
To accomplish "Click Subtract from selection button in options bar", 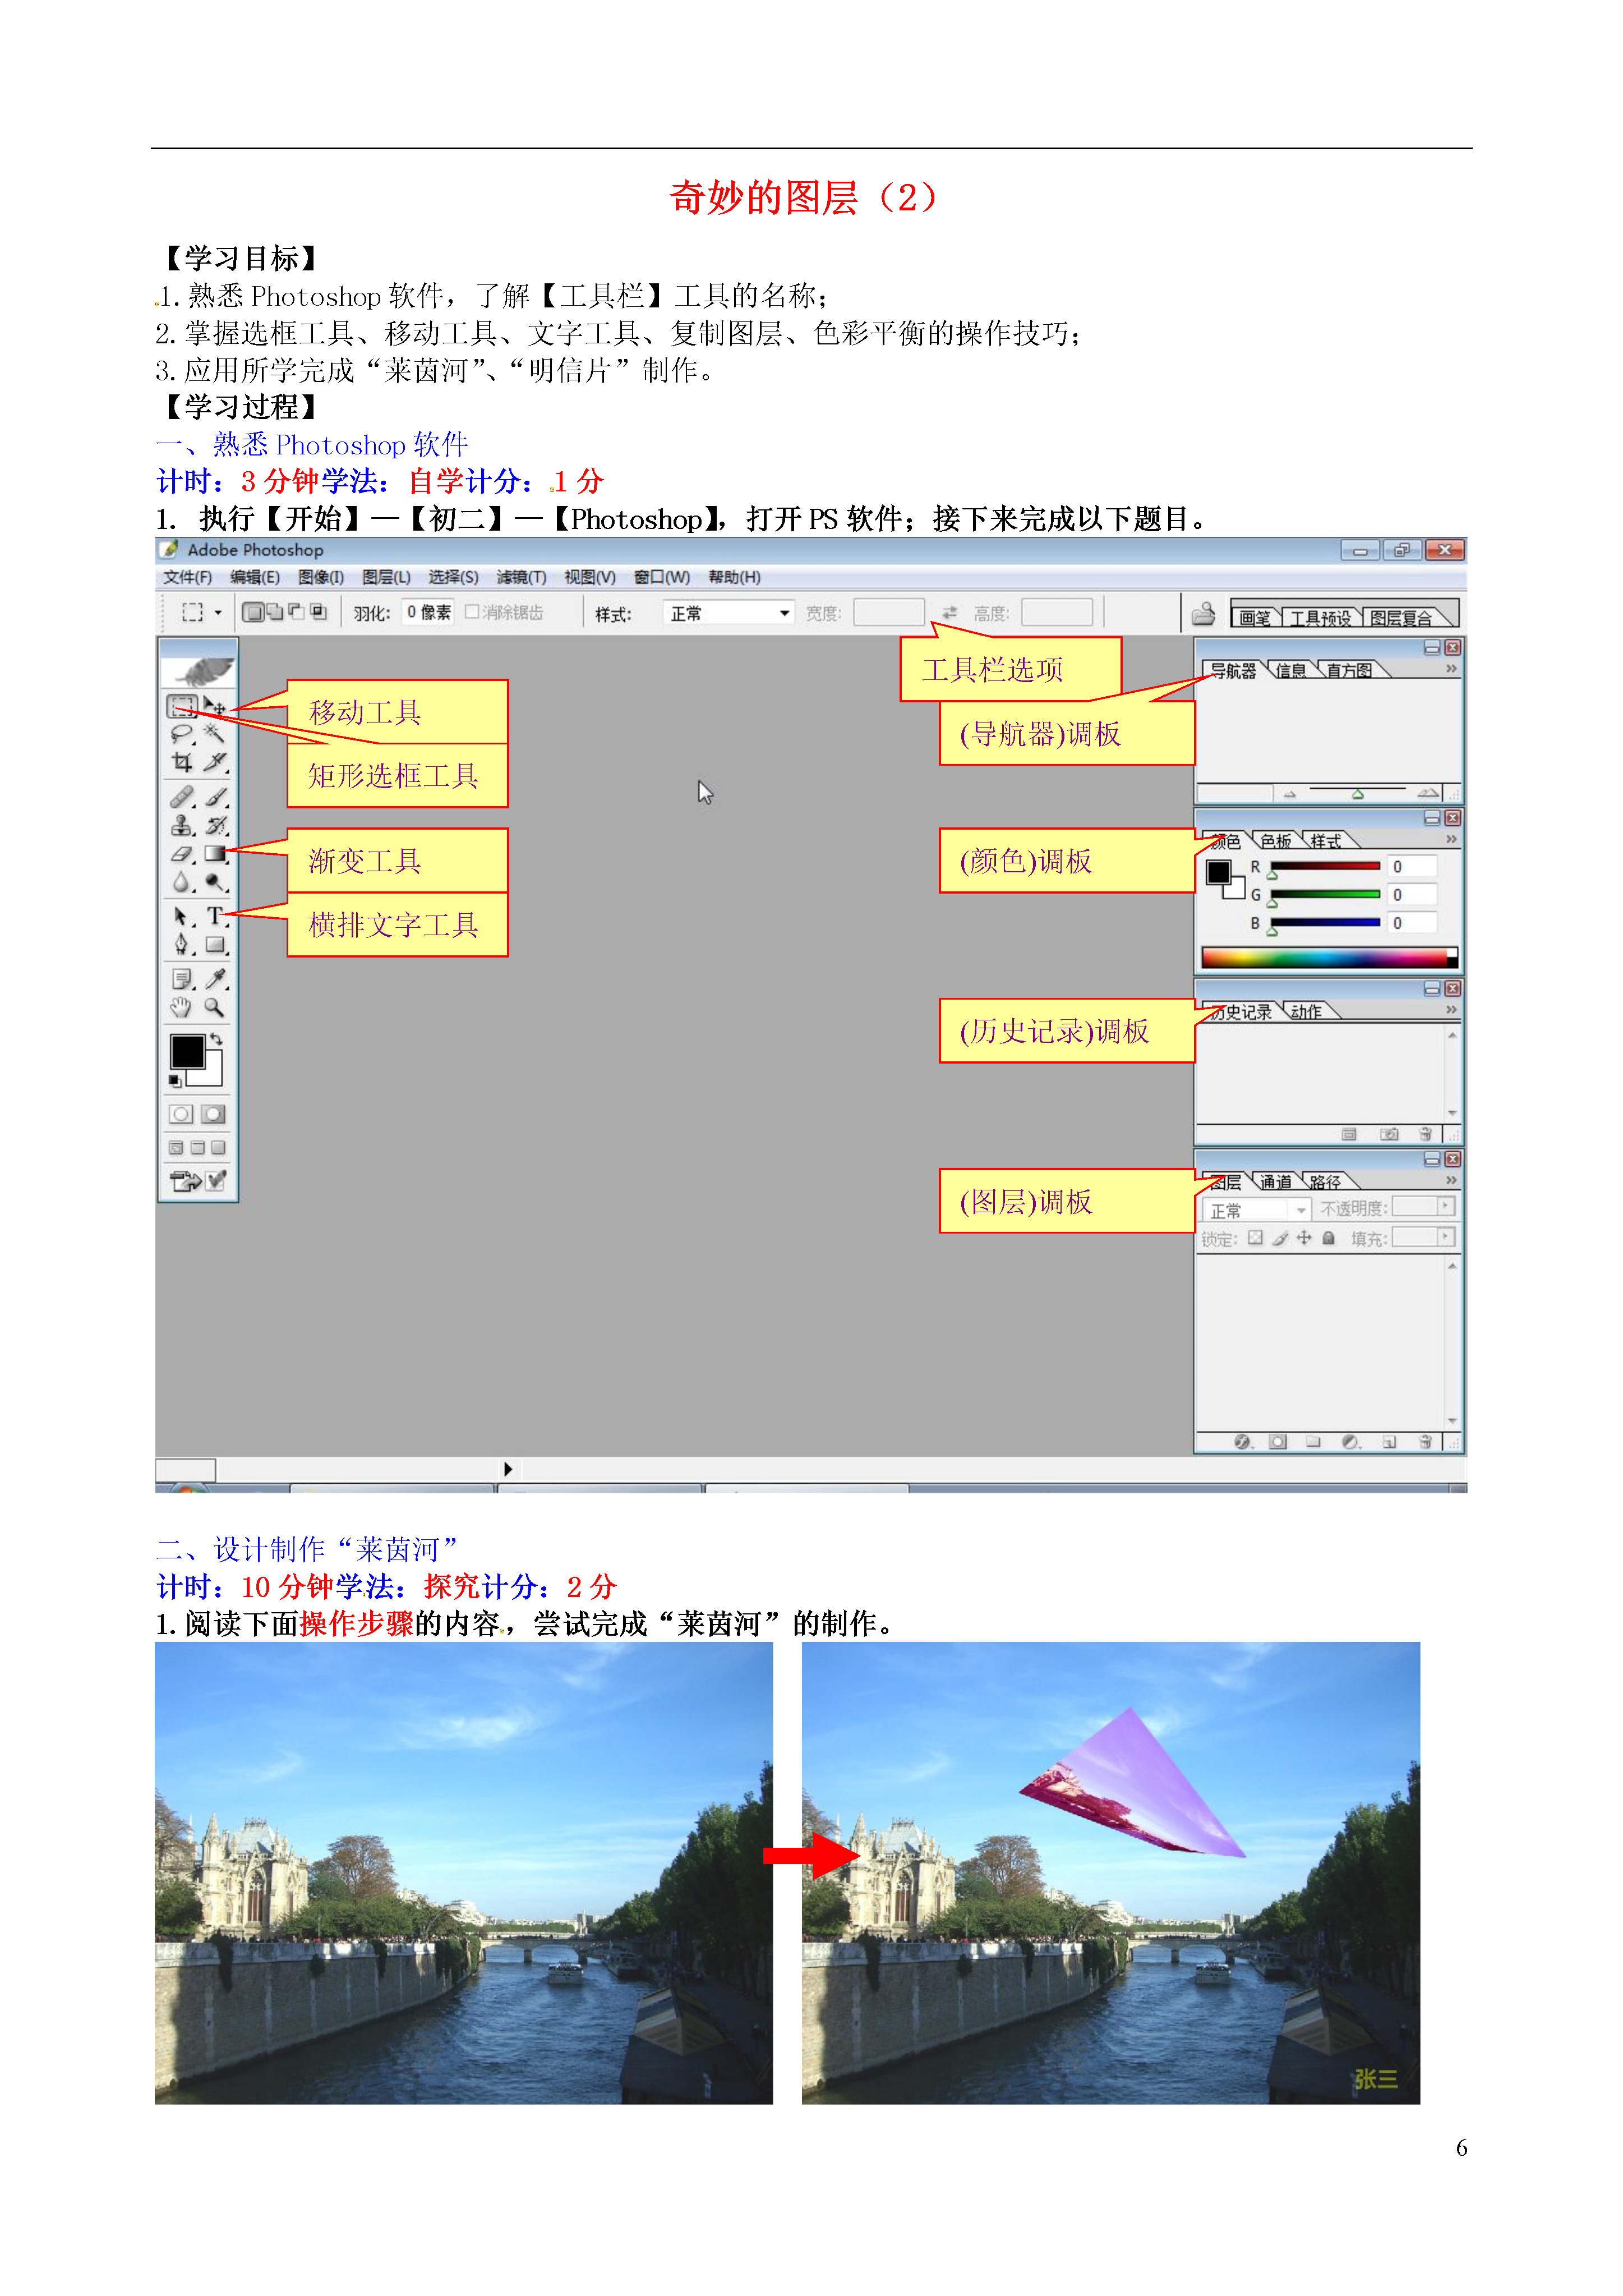I will tap(297, 612).
